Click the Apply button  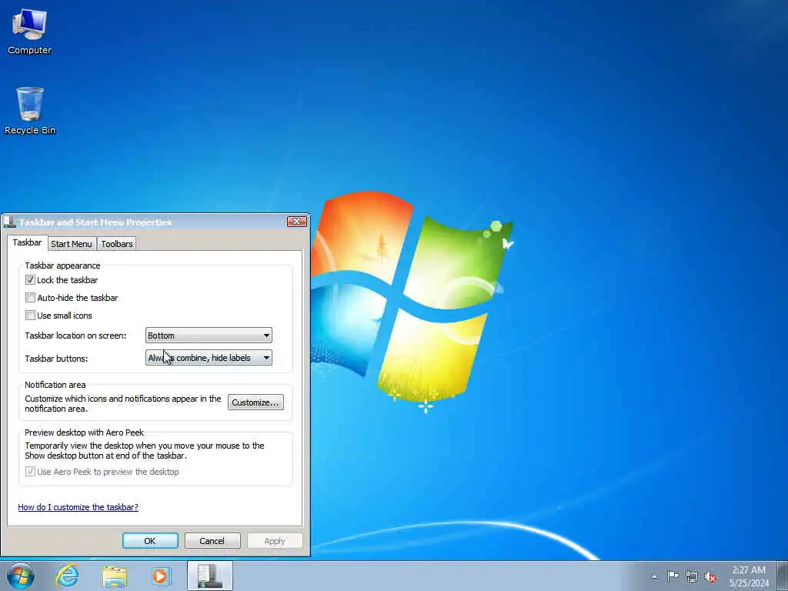(x=275, y=541)
